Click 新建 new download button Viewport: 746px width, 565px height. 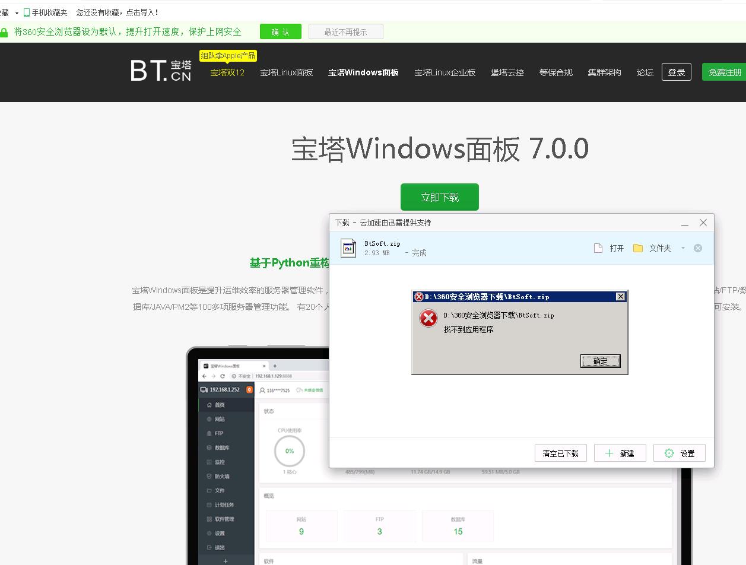pyautogui.click(x=620, y=453)
